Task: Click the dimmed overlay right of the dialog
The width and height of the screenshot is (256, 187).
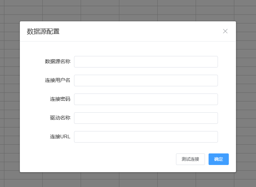Action: tap(246, 97)
